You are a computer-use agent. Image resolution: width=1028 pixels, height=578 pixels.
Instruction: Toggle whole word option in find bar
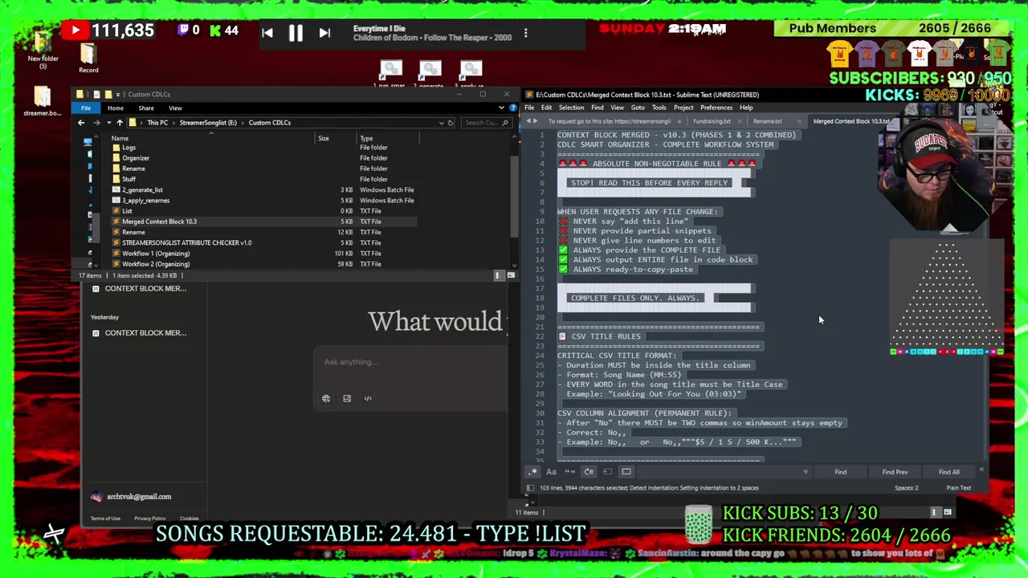(x=569, y=472)
